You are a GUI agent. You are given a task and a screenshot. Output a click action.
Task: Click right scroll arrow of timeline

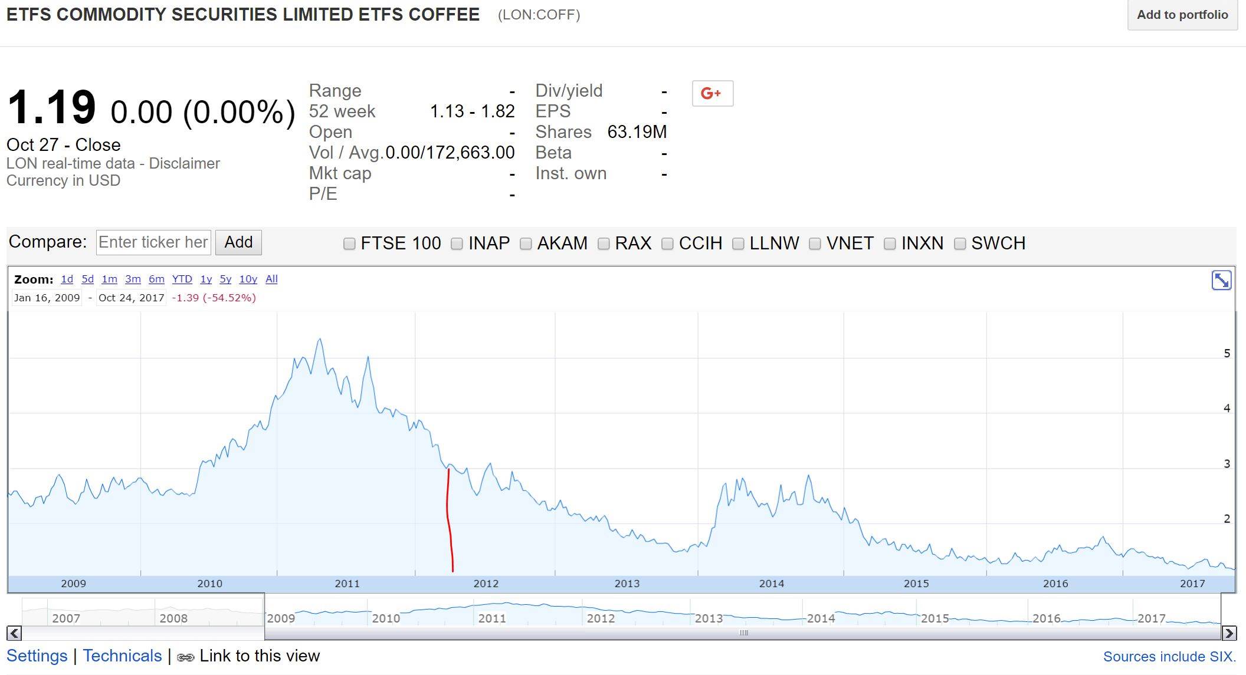1229,633
